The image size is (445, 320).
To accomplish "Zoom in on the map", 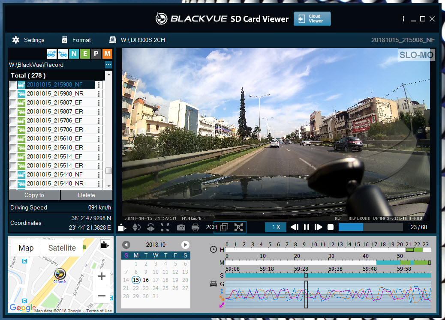I will coord(101,276).
